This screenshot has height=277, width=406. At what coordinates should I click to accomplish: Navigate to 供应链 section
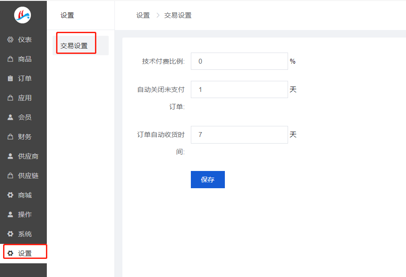coord(23,175)
